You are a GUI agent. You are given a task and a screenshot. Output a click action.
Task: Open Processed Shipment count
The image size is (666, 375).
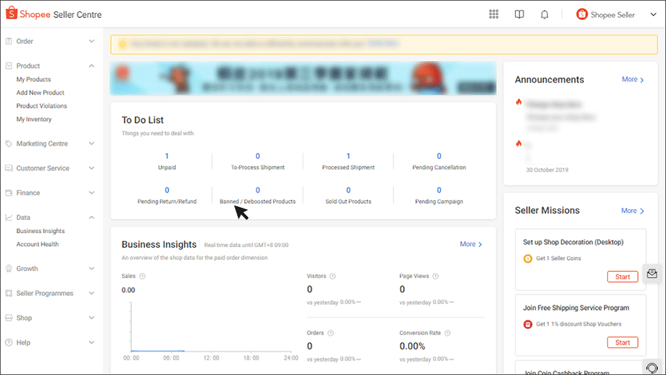pos(348,157)
